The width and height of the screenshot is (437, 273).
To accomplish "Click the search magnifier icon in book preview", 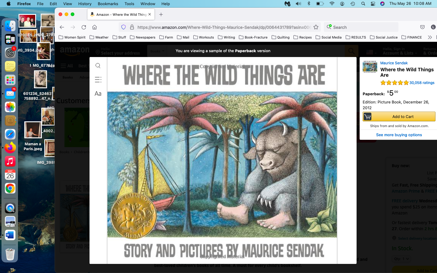I will pos(98,66).
